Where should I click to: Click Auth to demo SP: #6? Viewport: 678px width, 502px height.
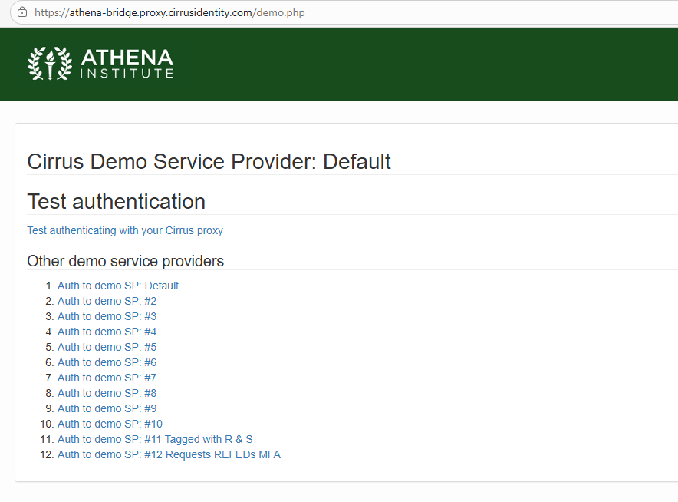click(x=107, y=362)
